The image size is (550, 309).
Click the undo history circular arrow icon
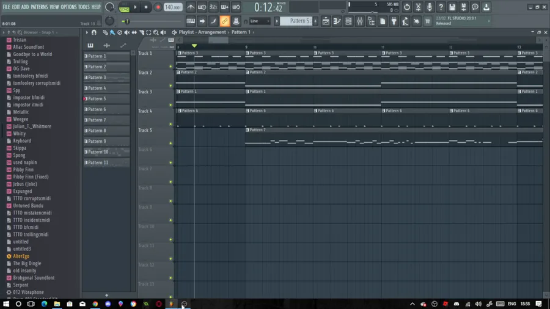pyautogui.click(x=406, y=7)
